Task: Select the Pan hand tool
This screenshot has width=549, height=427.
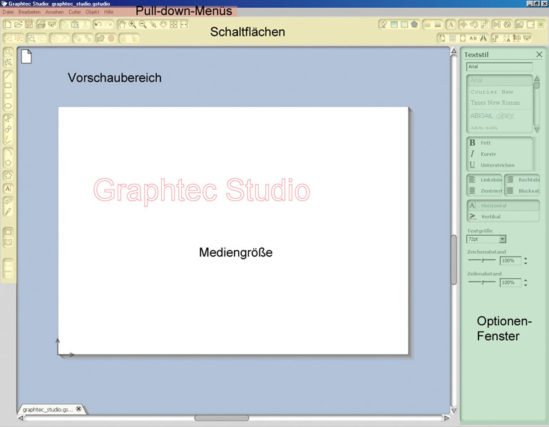Action: 121,24
